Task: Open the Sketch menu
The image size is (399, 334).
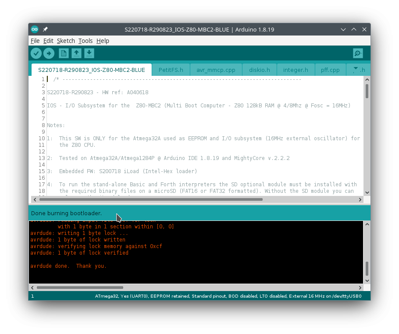Action: (x=66, y=41)
